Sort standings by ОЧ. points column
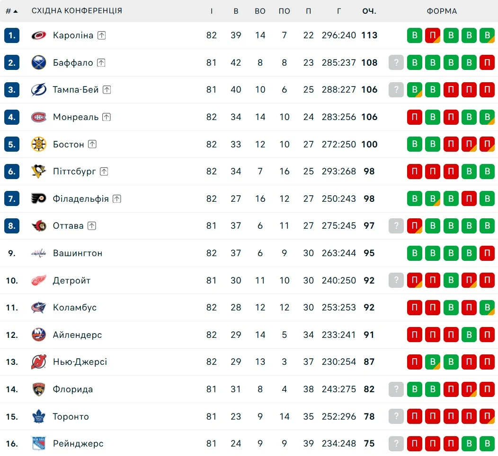Viewport: 498px width, 456px height. coord(369,11)
